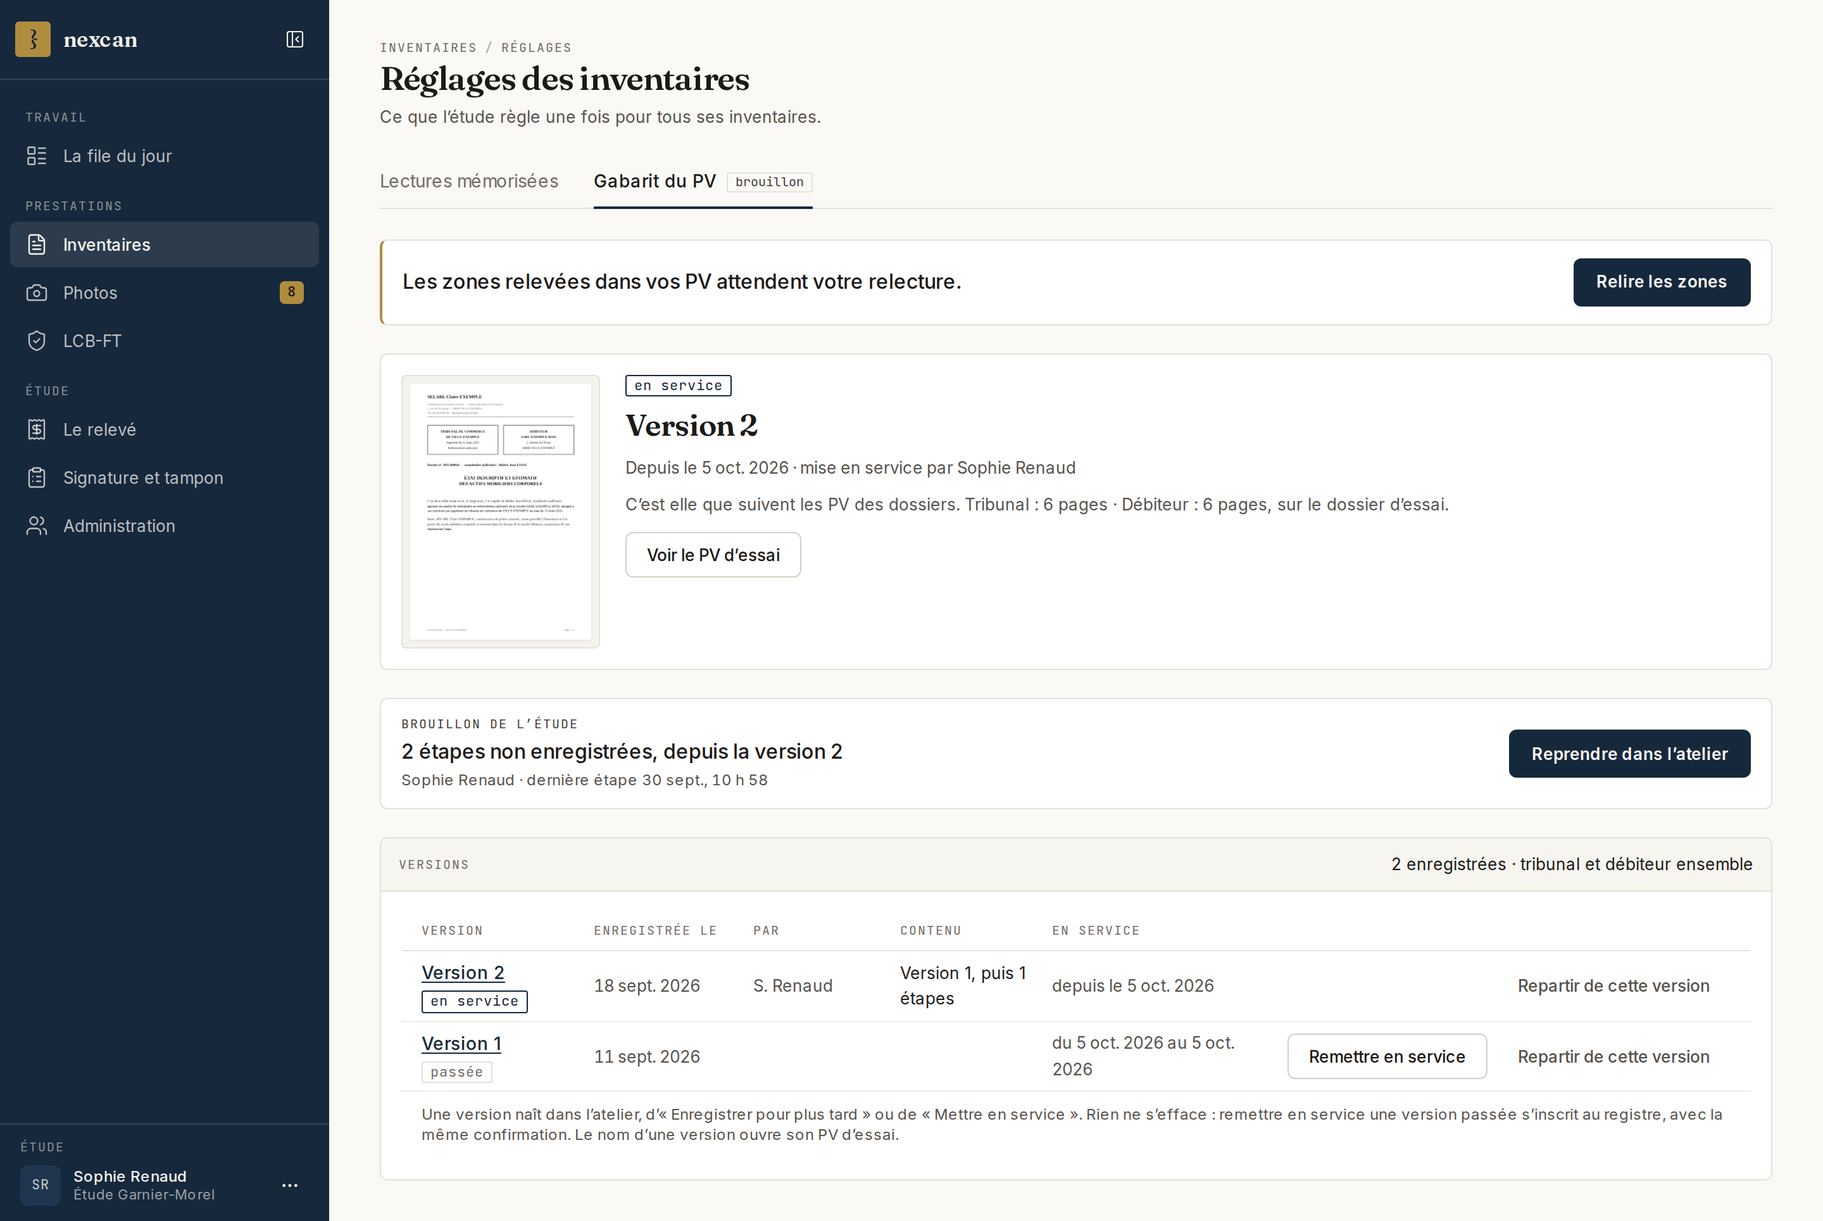Screen dimensions: 1823x1221
Task: Open Le relevé page
Action: point(164,430)
